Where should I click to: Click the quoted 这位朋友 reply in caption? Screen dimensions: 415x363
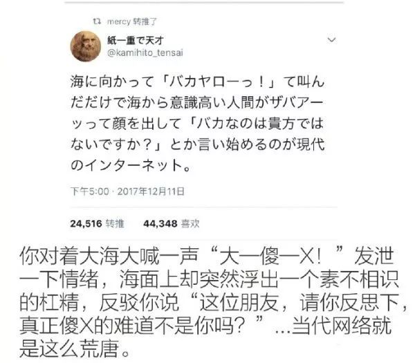tap(239, 302)
